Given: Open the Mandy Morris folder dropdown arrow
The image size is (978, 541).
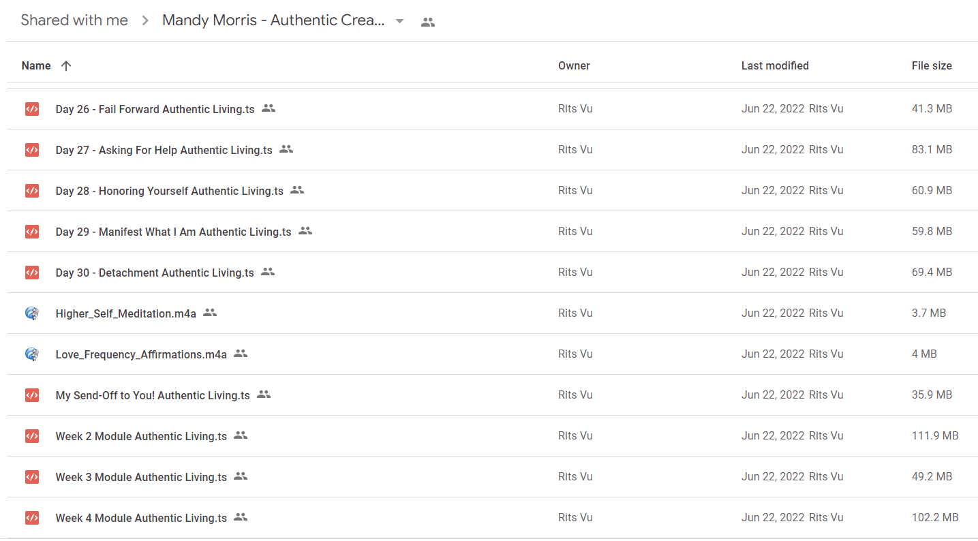Looking at the screenshot, I should pos(400,21).
